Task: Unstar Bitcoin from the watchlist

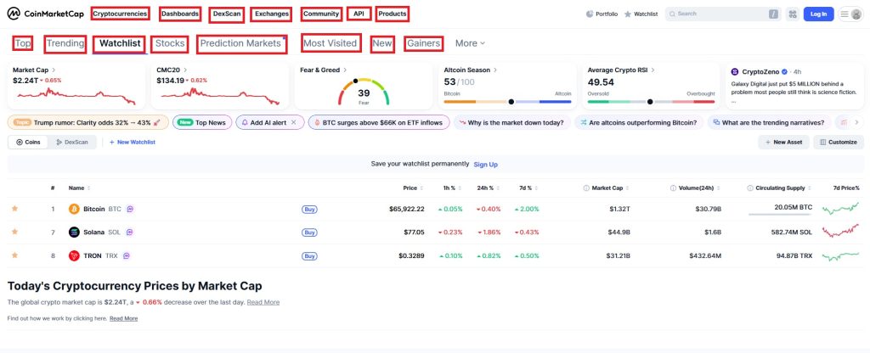Action: 15,209
